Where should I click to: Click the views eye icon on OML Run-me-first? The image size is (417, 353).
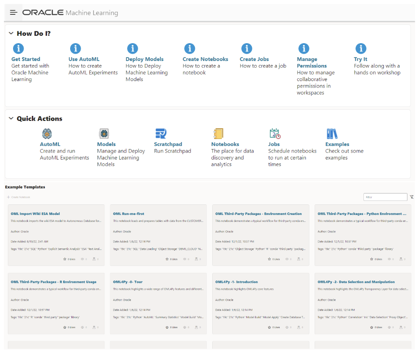tap(185, 259)
